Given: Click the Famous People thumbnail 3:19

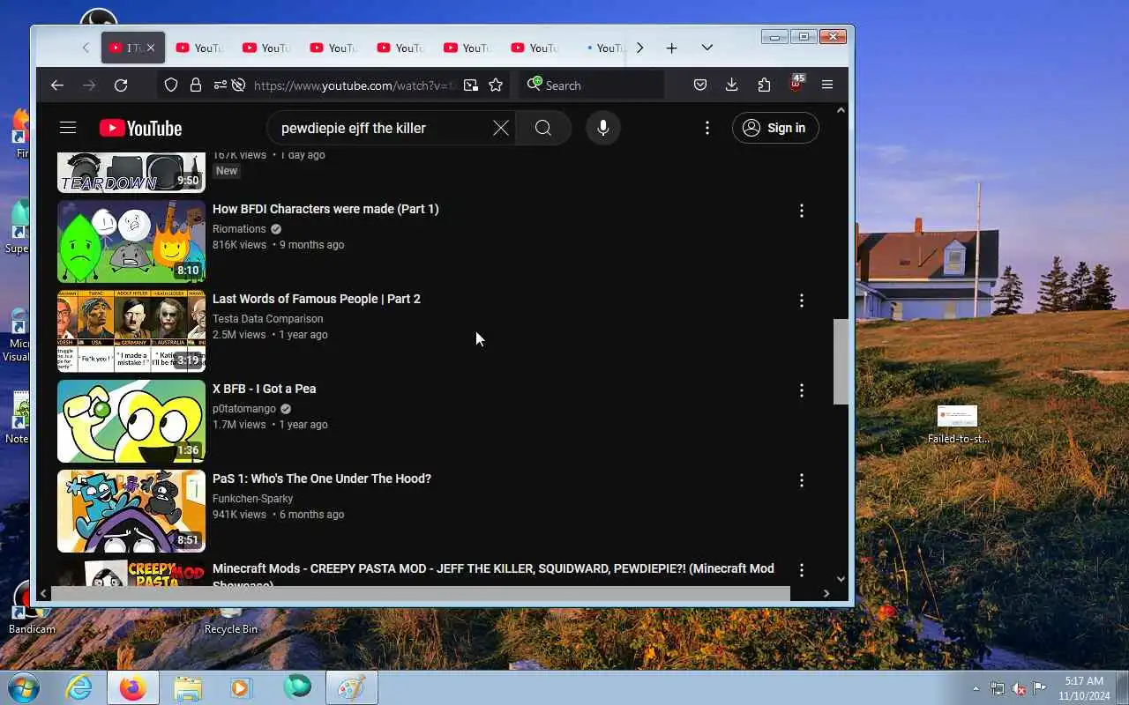Looking at the screenshot, I should tap(131, 331).
